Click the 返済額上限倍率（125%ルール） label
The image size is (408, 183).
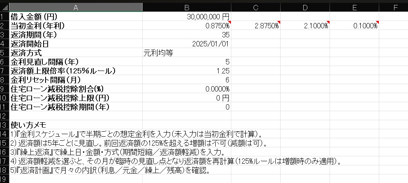pyautogui.click(x=76, y=71)
